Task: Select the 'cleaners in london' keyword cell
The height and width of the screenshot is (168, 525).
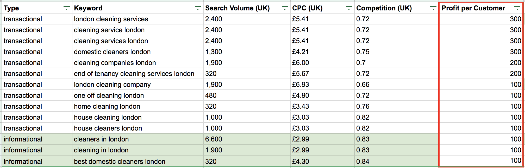Action: click(101, 139)
